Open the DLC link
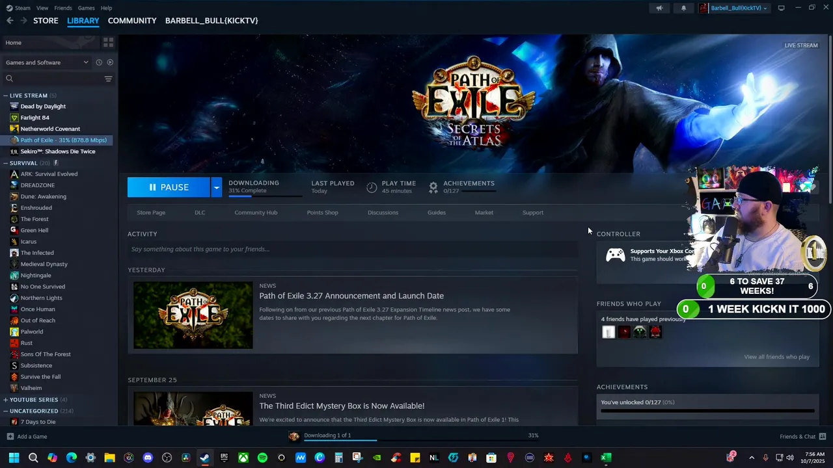 200,213
